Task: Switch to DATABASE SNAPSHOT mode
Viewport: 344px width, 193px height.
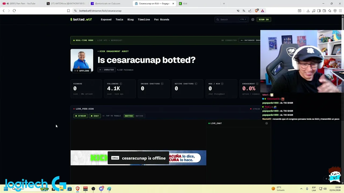Action: 250,40
